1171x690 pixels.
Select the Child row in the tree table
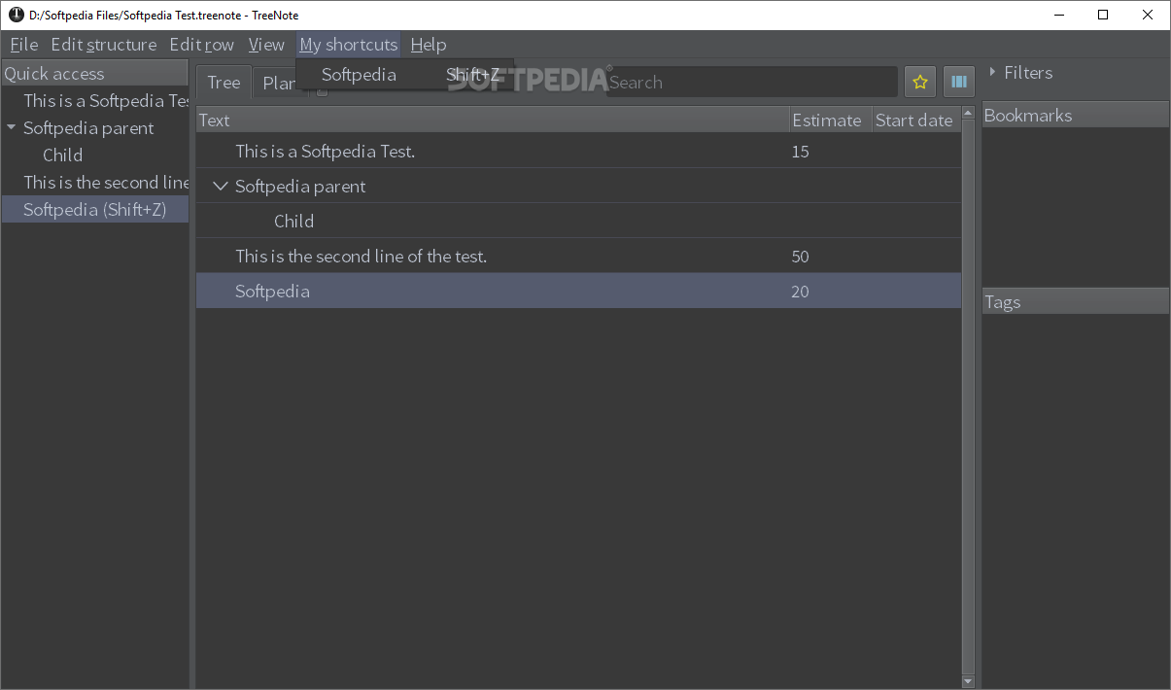[x=578, y=222]
